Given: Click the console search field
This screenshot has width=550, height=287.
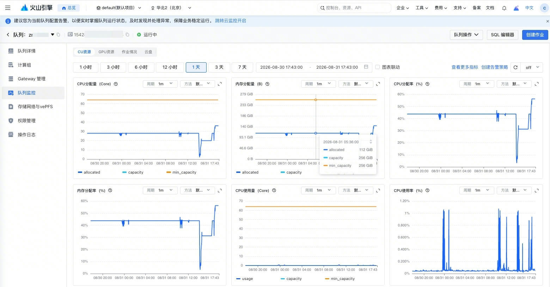Looking at the screenshot, I should (354, 8).
